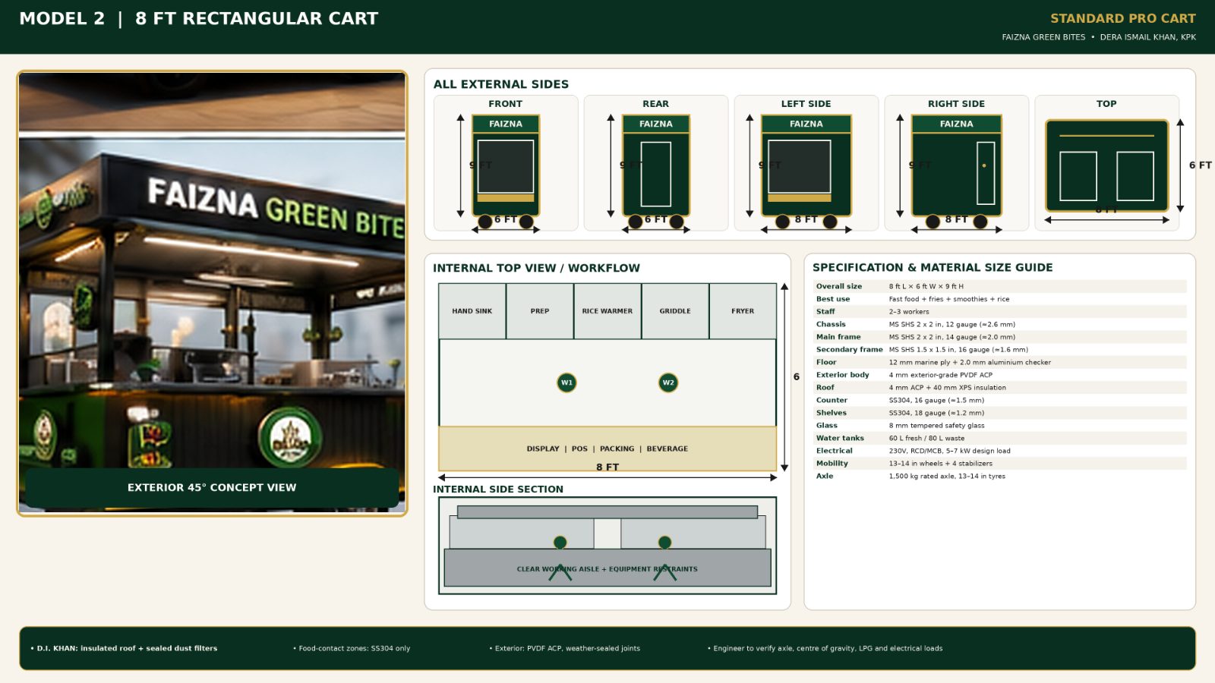Click the GRIDDLE station cell

[675, 311]
